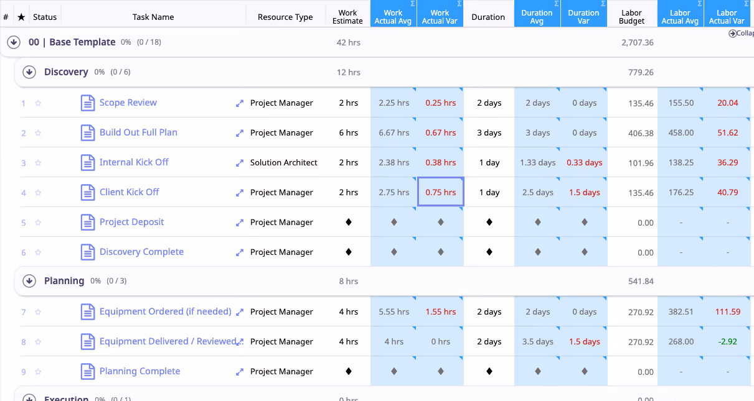Open document icon for Internal Kick Off
The image size is (754, 401).
click(x=88, y=162)
